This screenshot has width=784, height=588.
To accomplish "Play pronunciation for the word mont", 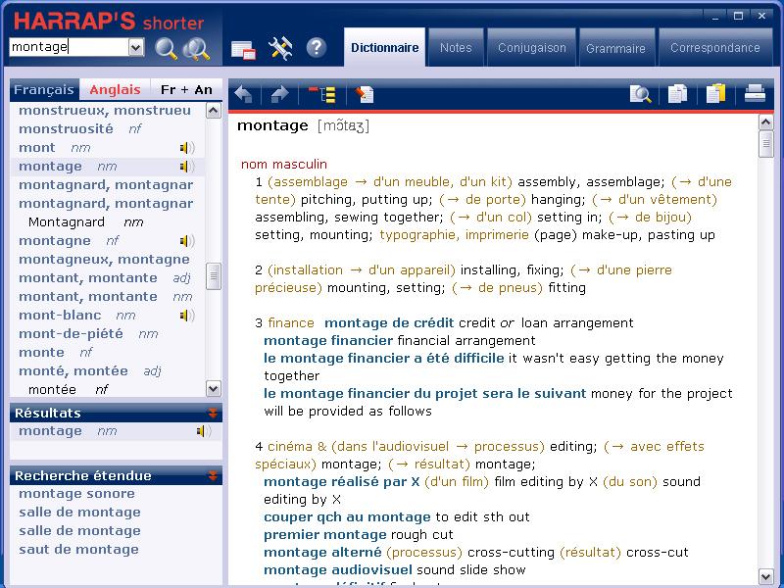I will click(187, 148).
